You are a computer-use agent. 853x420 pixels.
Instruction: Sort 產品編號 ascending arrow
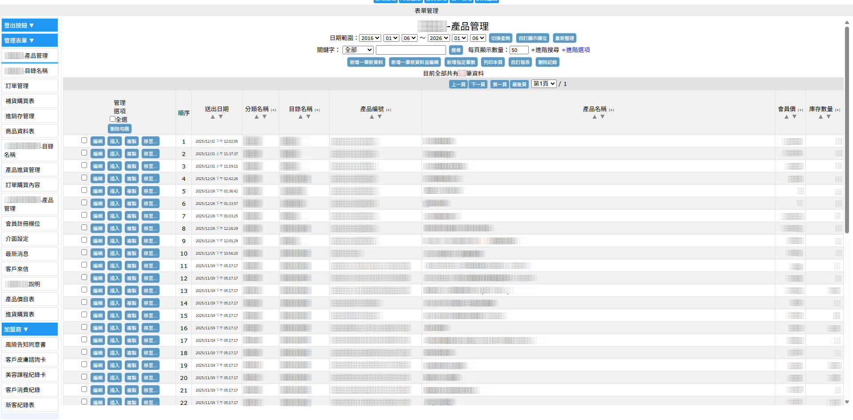(371, 117)
